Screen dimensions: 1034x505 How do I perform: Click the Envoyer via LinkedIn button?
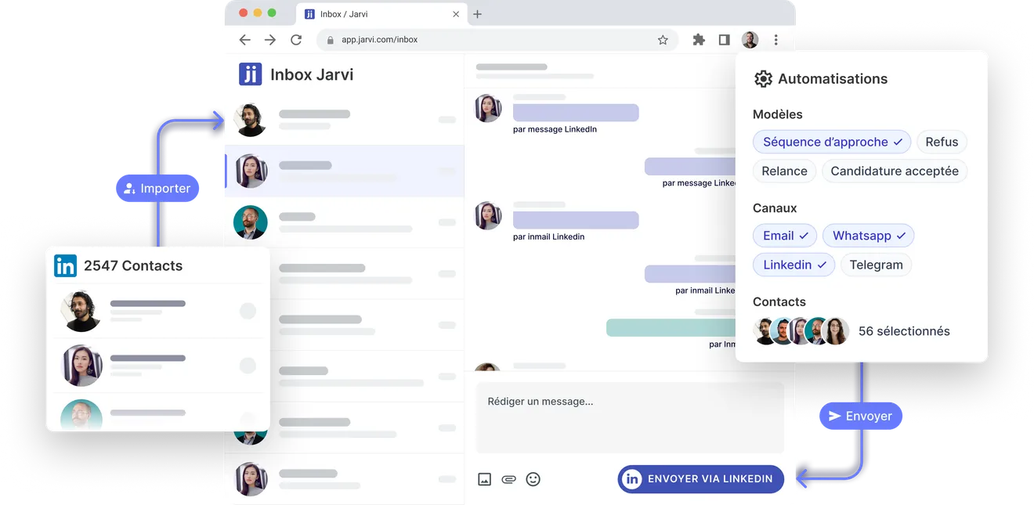(700, 479)
